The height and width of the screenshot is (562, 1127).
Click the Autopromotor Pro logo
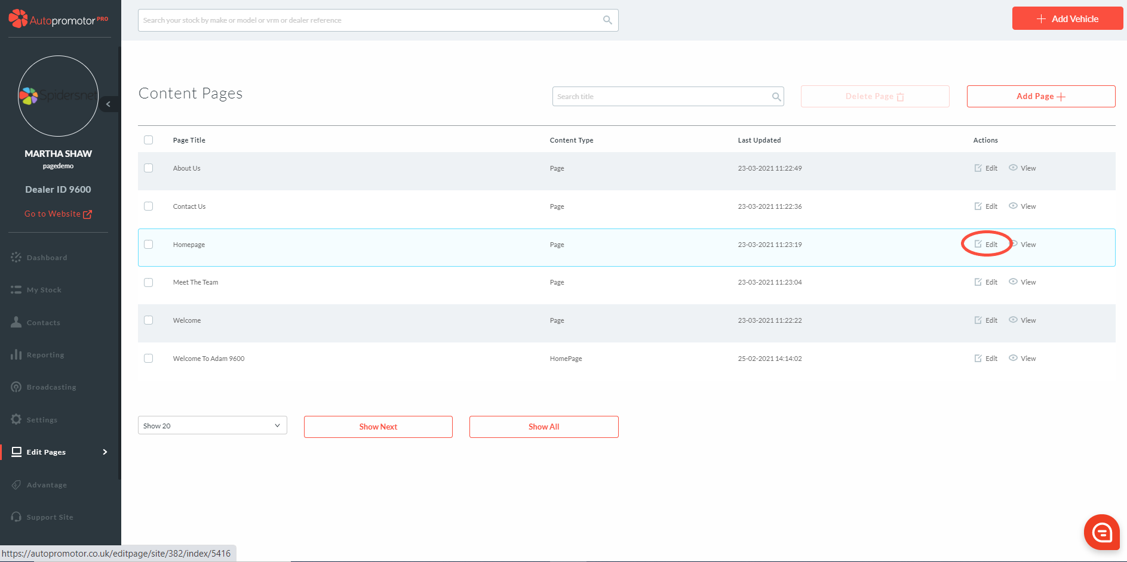pos(58,19)
